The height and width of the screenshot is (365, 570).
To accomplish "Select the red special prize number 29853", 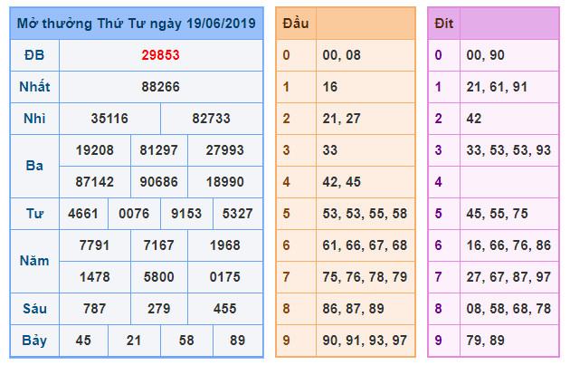I will coord(160,54).
